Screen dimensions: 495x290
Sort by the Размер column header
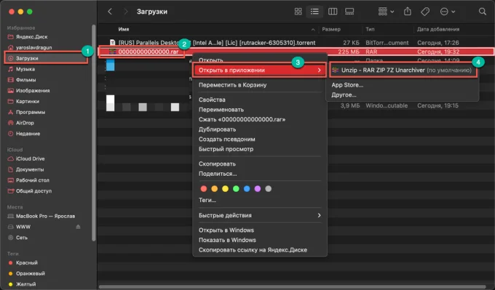tap(331, 29)
